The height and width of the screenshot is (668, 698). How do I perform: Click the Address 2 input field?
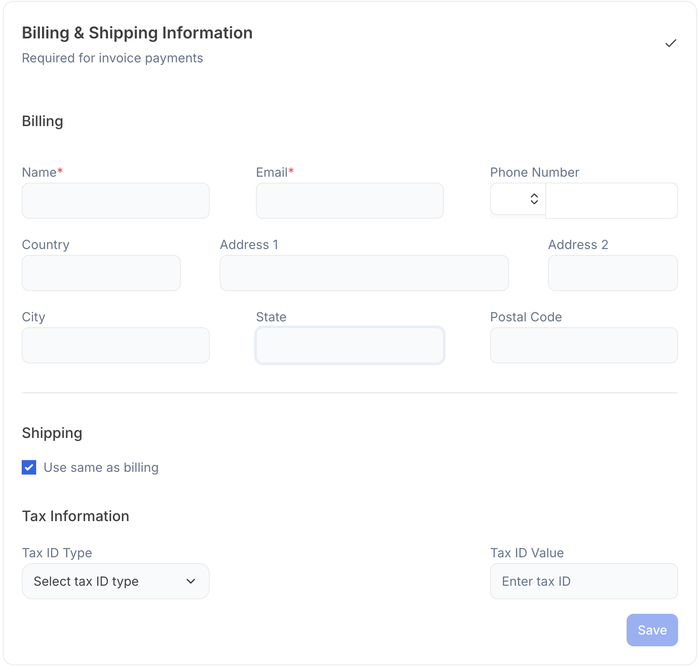[x=612, y=273]
